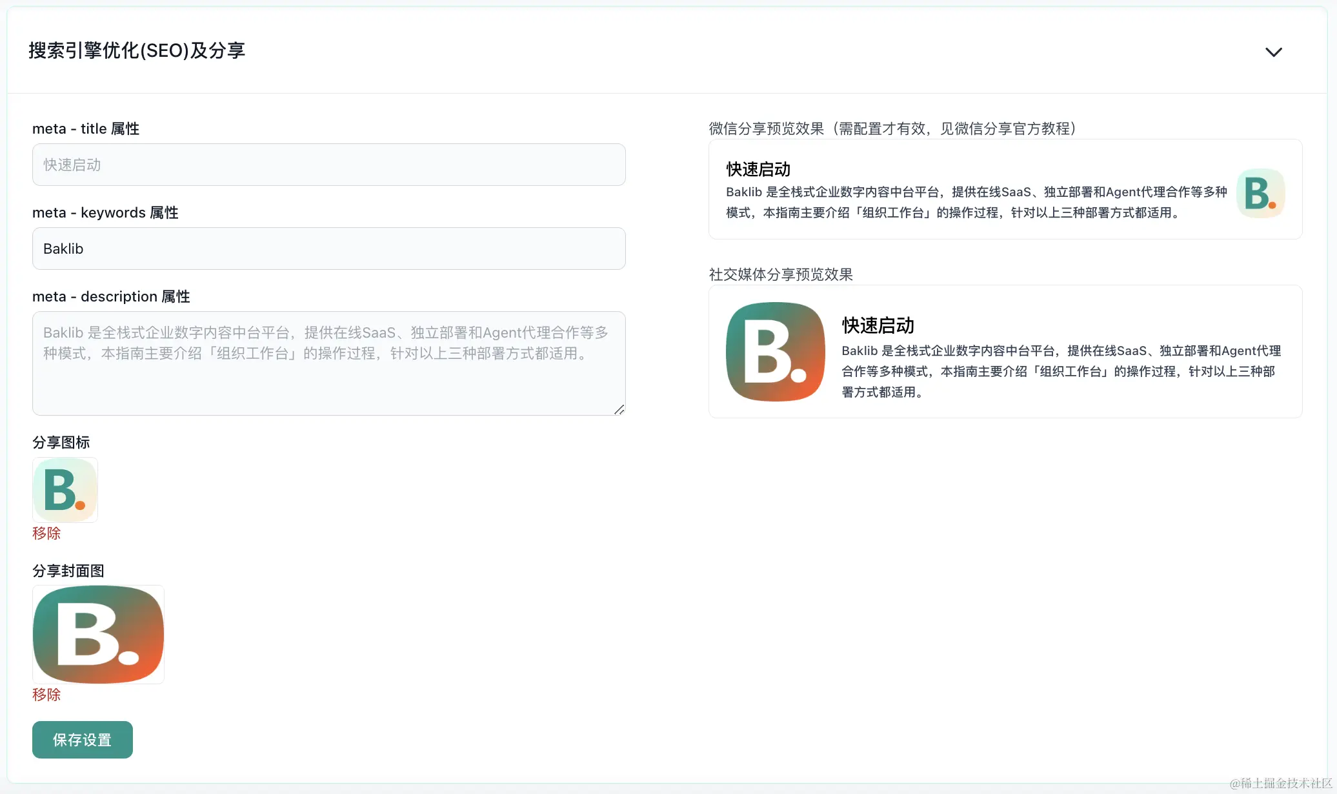This screenshot has width=1337, height=794.
Task: Click the SEO and sharing section heading
Action: (137, 50)
